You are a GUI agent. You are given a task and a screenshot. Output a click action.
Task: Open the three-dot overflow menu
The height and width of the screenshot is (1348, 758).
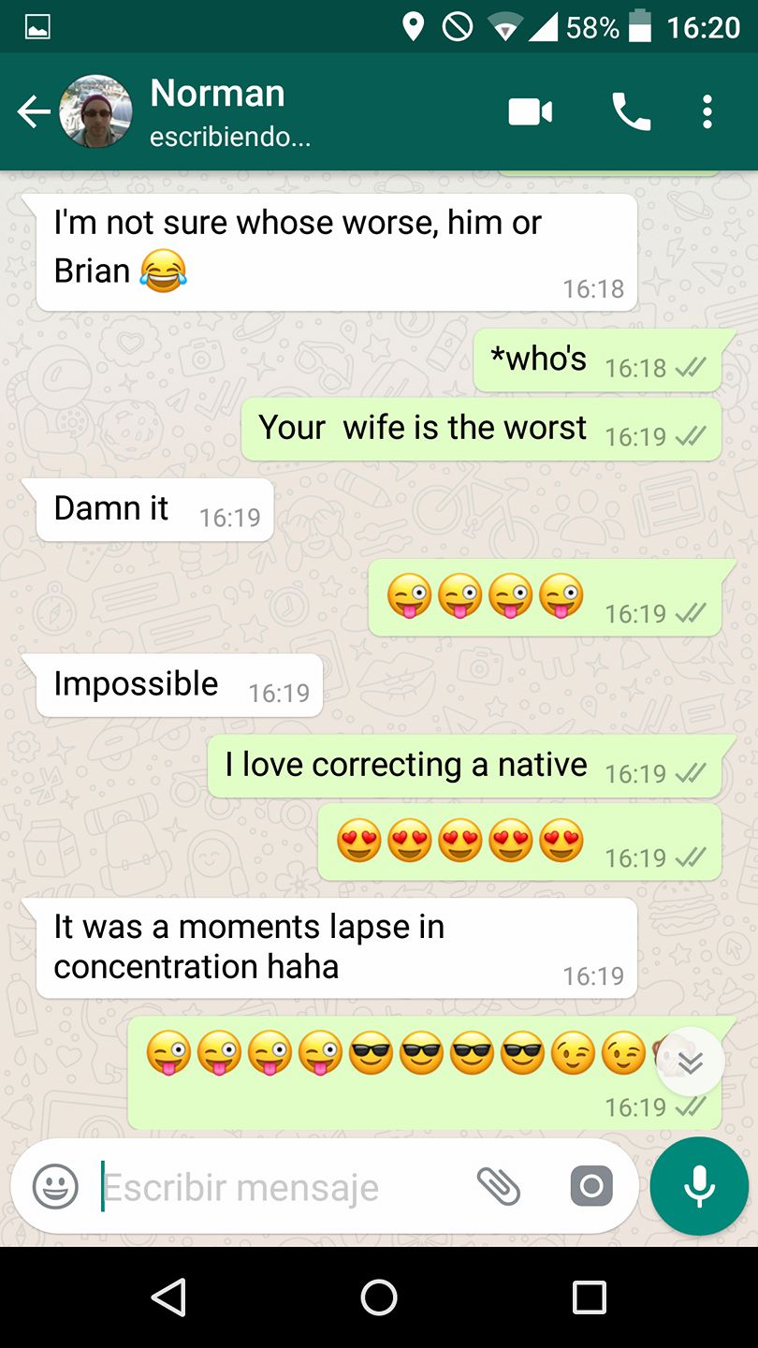707,112
